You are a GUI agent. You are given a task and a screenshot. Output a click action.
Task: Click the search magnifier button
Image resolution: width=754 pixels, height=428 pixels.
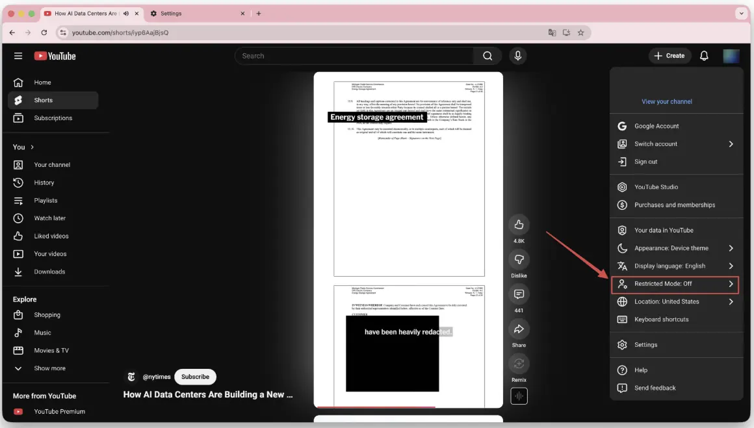487,56
